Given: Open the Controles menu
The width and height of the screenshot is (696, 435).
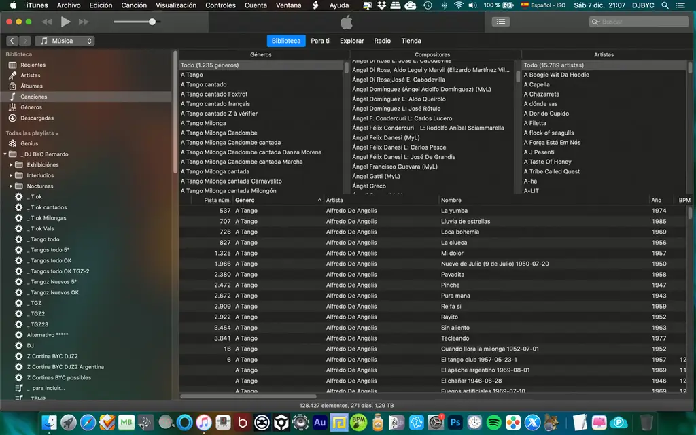Looking at the screenshot, I should (220, 5).
